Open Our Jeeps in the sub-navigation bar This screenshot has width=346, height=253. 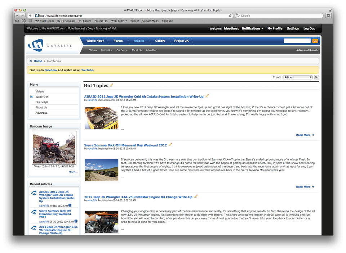122,50
